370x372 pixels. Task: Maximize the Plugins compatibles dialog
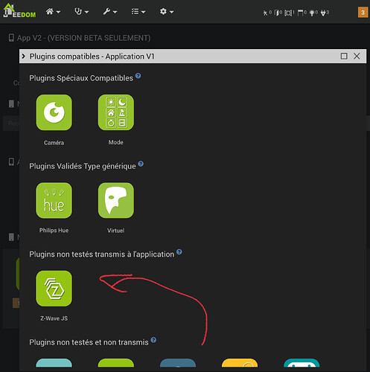click(344, 56)
